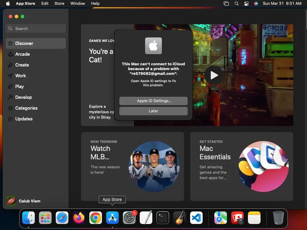This screenshot has height=230, width=307.
Task: Click "GET STARTED" label
Action: (x=211, y=142)
